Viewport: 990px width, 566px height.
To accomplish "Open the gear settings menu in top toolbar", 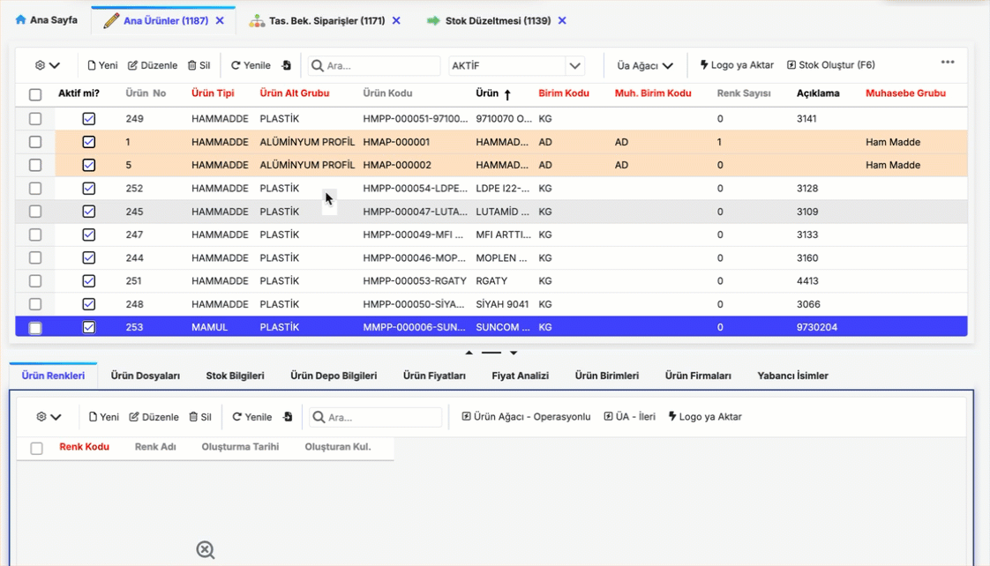I will (x=47, y=65).
